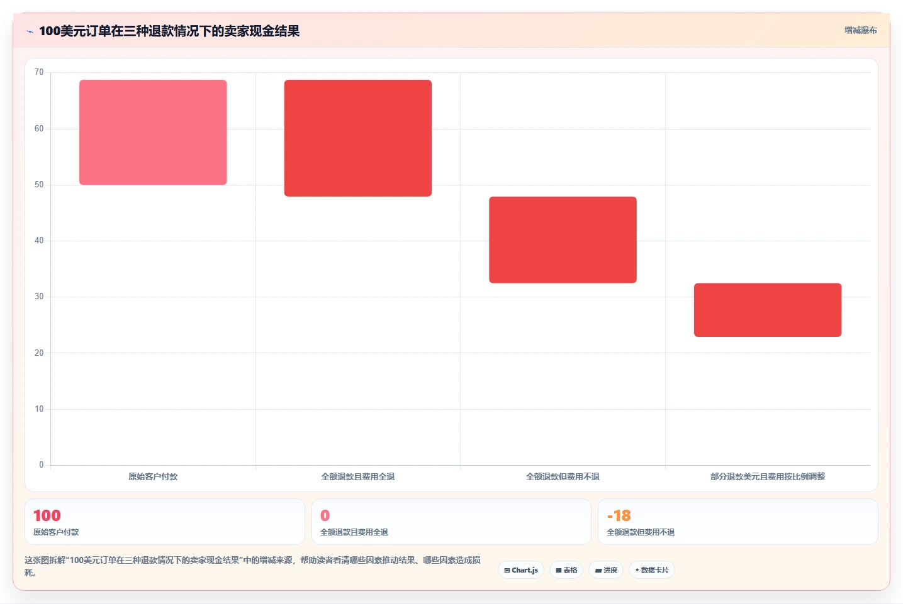Click the x-axis label 全额退款且费用全退
Image resolution: width=903 pixels, height=604 pixels.
pos(358,476)
